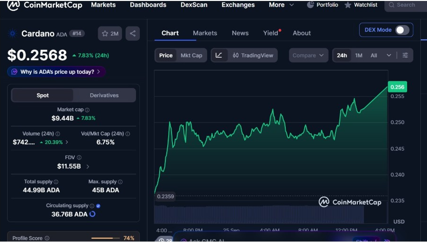Click the 6.75% Vol/Mkt Cap value

pyautogui.click(x=105, y=142)
